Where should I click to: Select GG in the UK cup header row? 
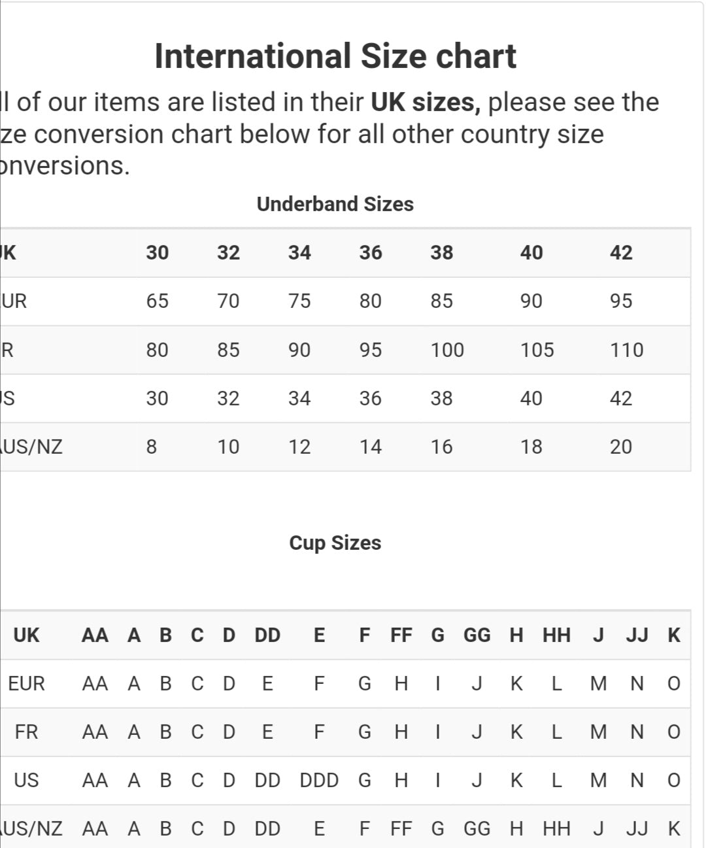click(x=477, y=635)
